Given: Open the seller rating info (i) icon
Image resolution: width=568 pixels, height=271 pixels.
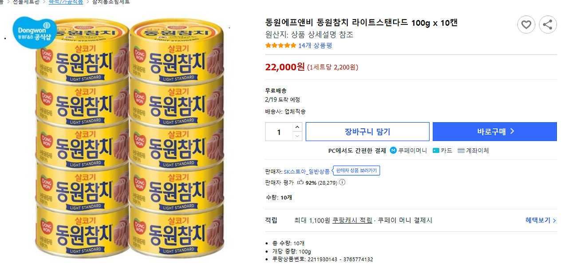Looking at the screenshot, I should (342, 182).
